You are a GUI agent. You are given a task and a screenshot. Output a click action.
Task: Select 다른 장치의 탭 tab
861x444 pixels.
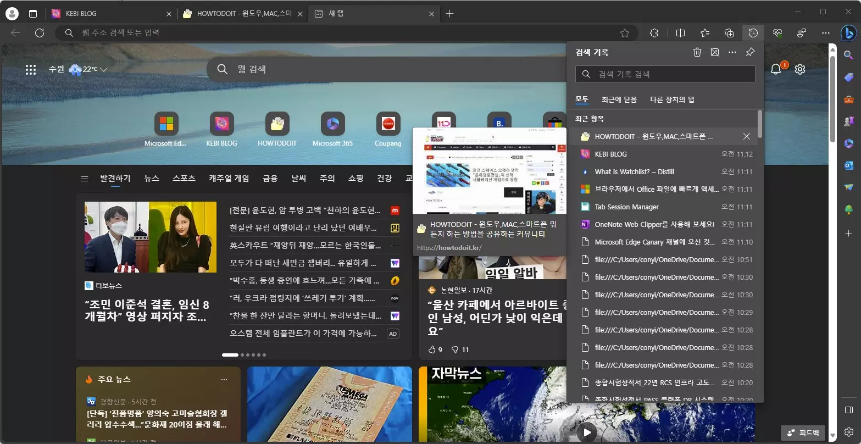pos(672,99)
